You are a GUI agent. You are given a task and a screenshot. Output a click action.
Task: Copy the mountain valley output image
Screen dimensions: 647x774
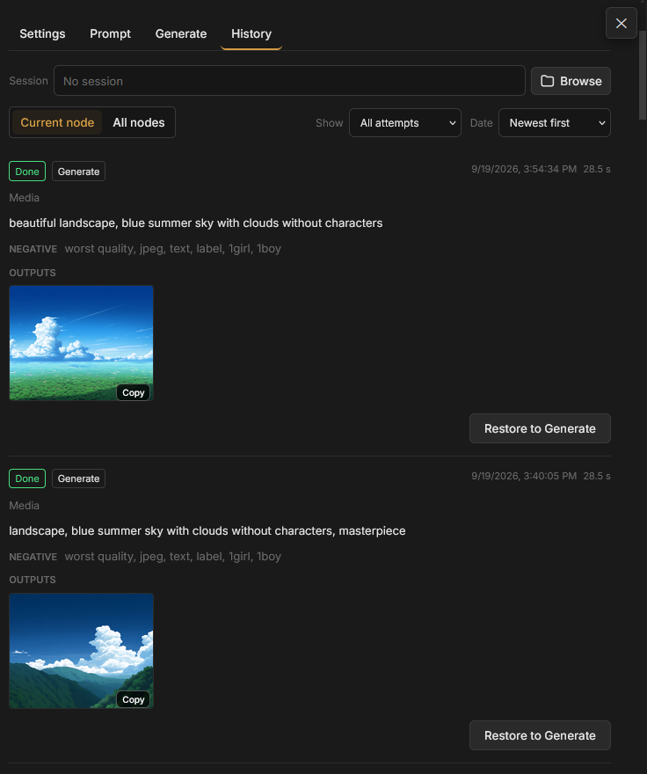tap(134, 699)
